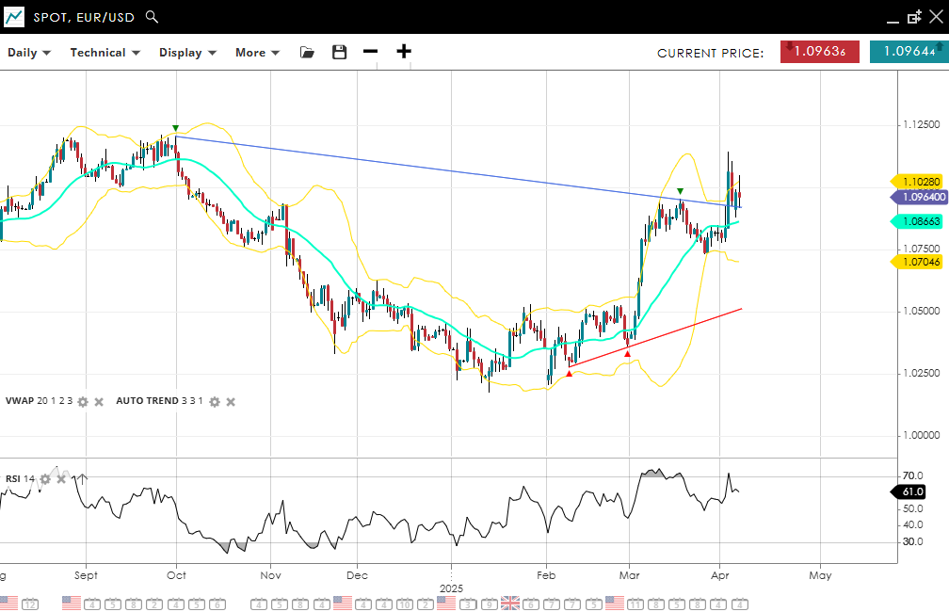Click the teal buy price 1.0964 button
Image resolution: width=949 pixels, height=612 pixels.
[x=908, y=52]
